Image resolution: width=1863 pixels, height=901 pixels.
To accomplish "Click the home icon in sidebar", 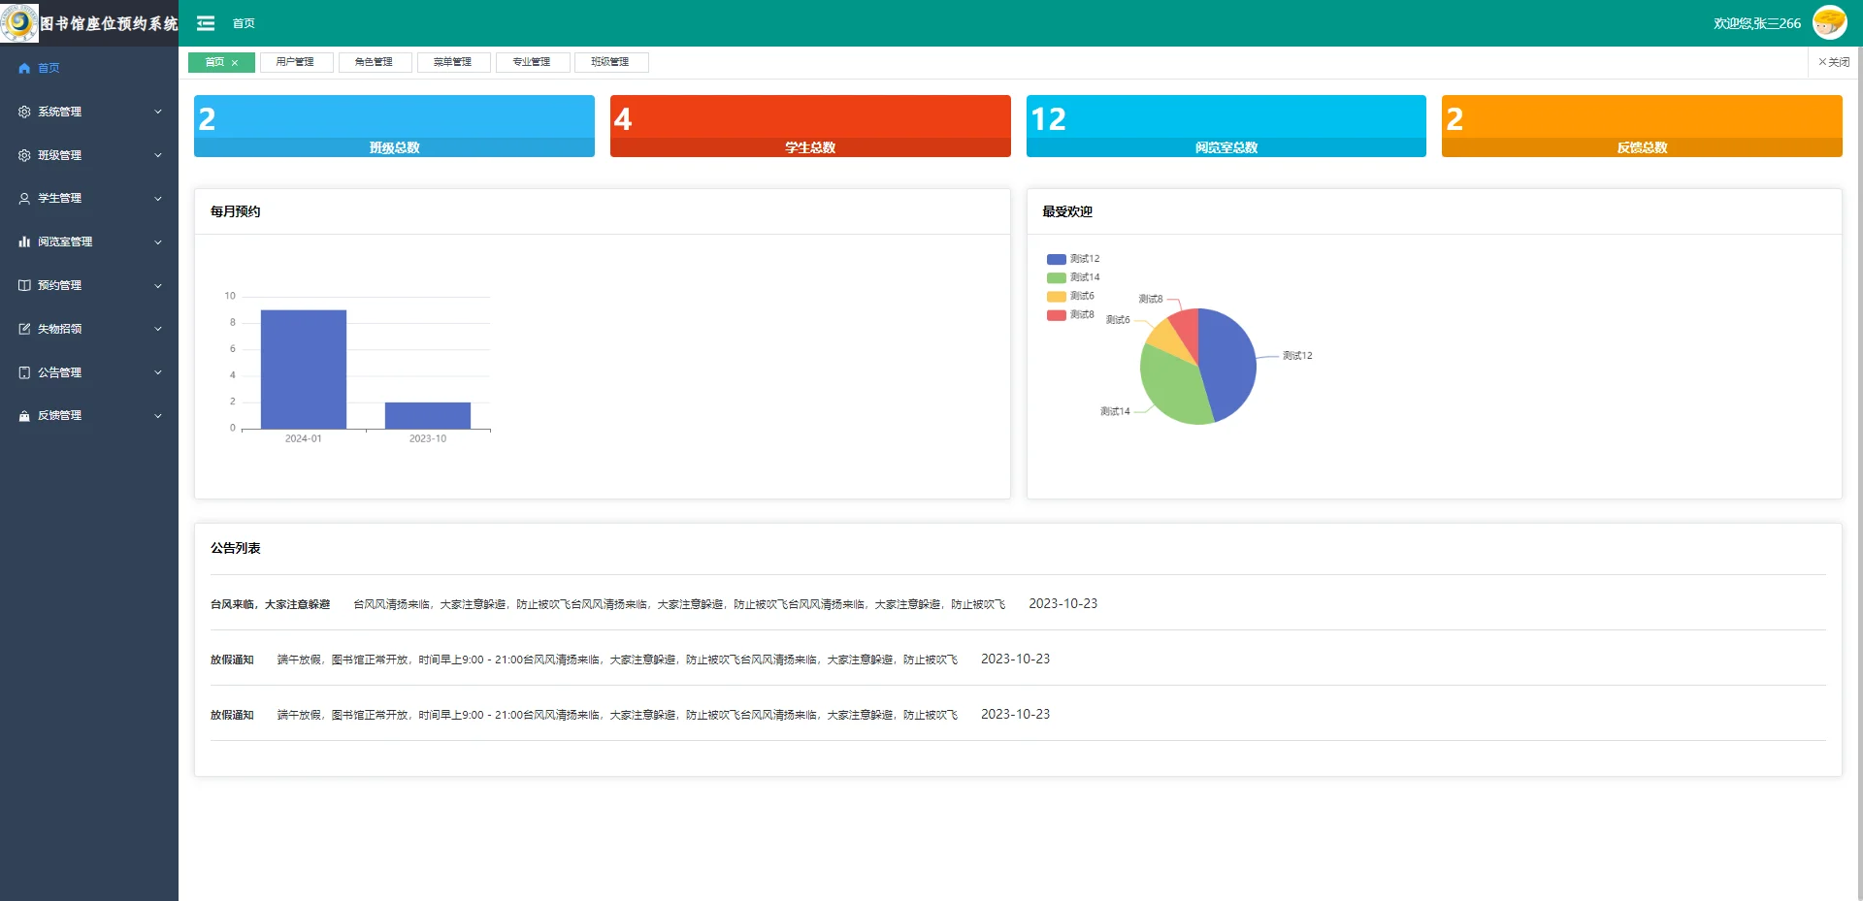I will (24, 68).
